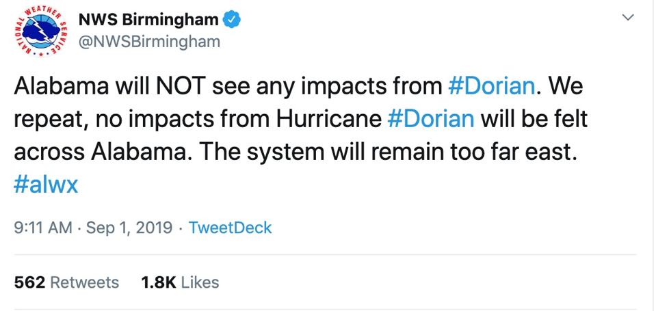
Task: Click the NWS Birmingham profile avatar logo
Action: point(40,31)
